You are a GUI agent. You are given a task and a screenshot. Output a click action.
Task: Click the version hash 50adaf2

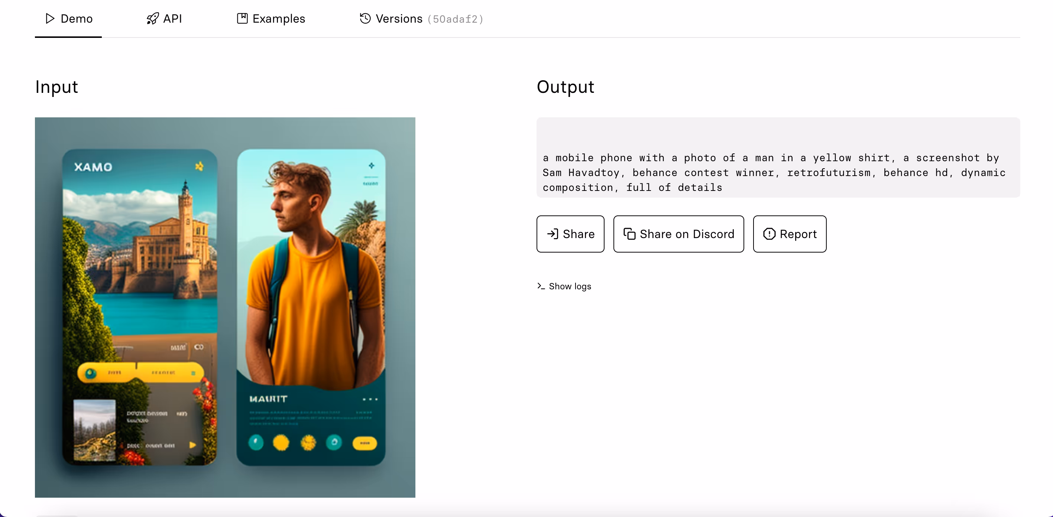(x=456, y=19)
